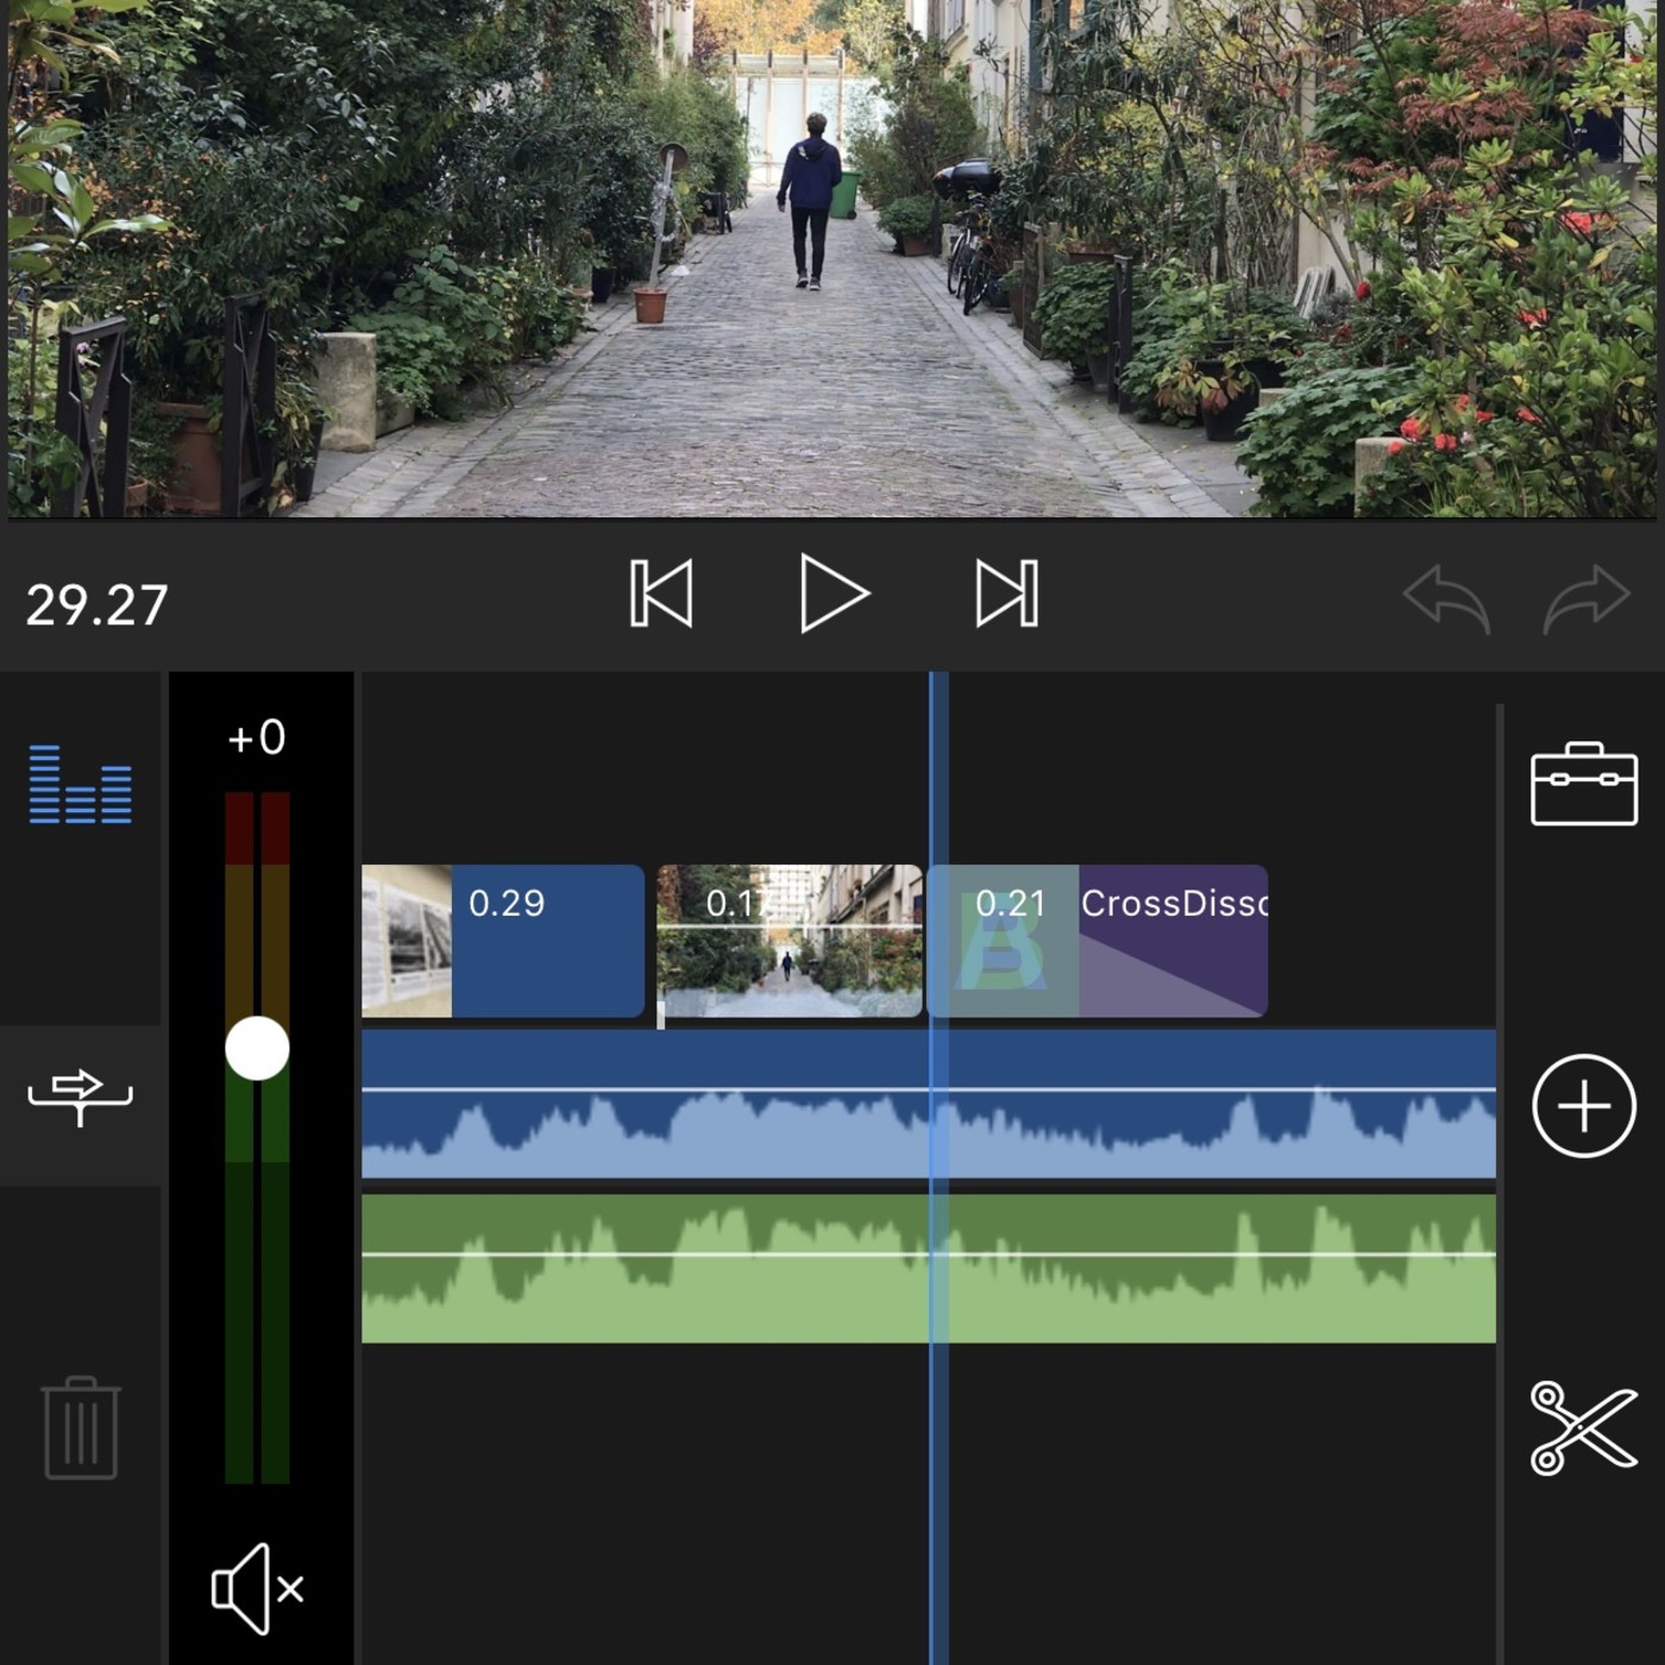Open the audio mixer levels icon
Viewport: 1665px width, 1665px height.
pyautogui.click(x=80, y=783)
